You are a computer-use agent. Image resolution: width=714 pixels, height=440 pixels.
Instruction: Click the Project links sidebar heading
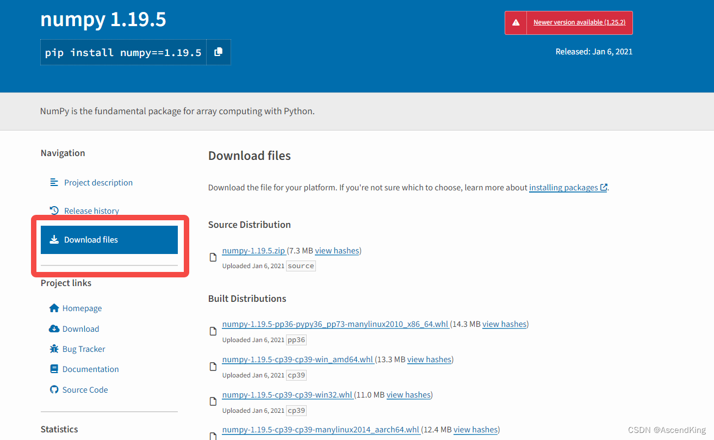[66, 283]
